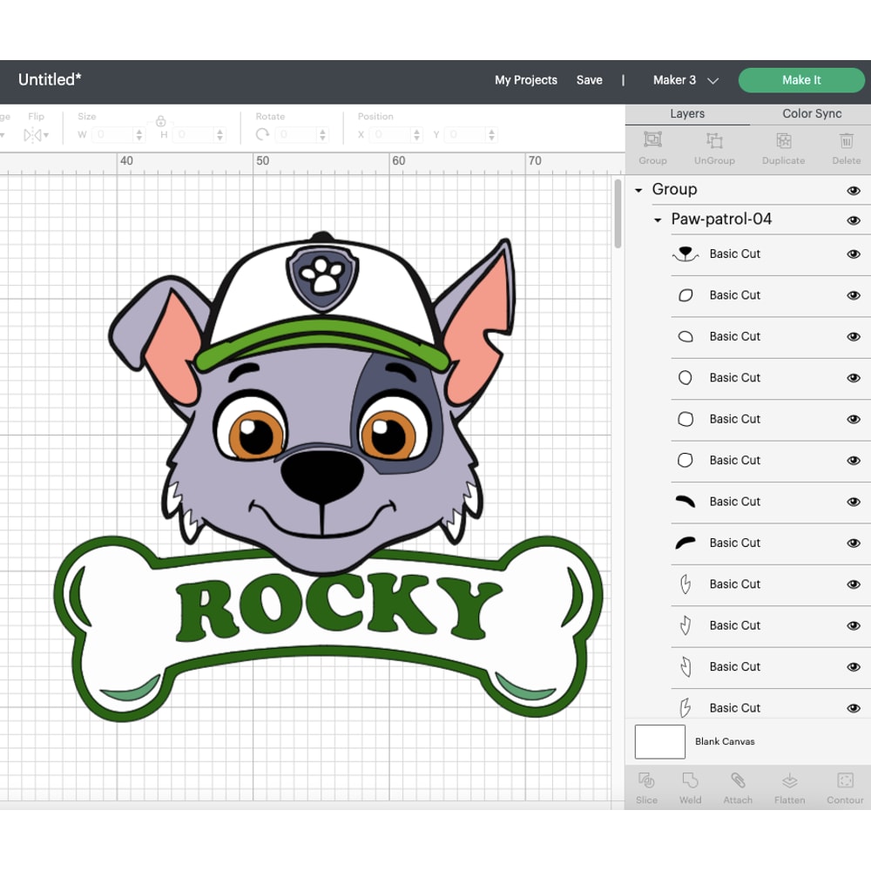Viewport: 871px width, 871px height.
Task: Click the Rotate angle input field
Action: click(297, 135)
